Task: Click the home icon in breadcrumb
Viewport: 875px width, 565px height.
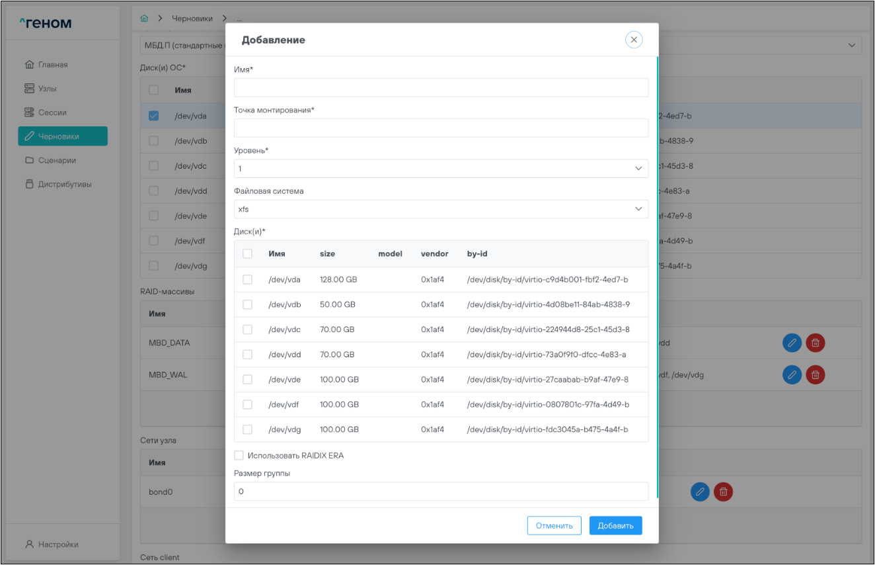Action: [x=144, y=19]
